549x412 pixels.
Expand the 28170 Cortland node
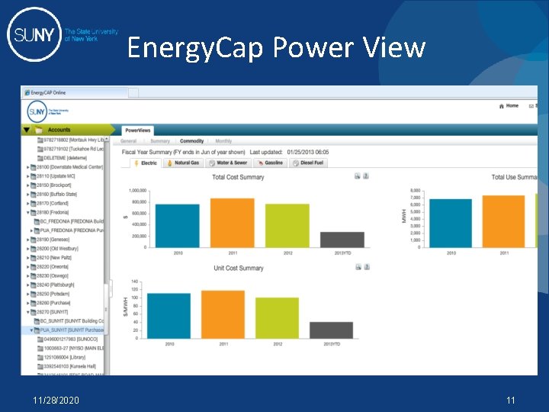[28, 204]
